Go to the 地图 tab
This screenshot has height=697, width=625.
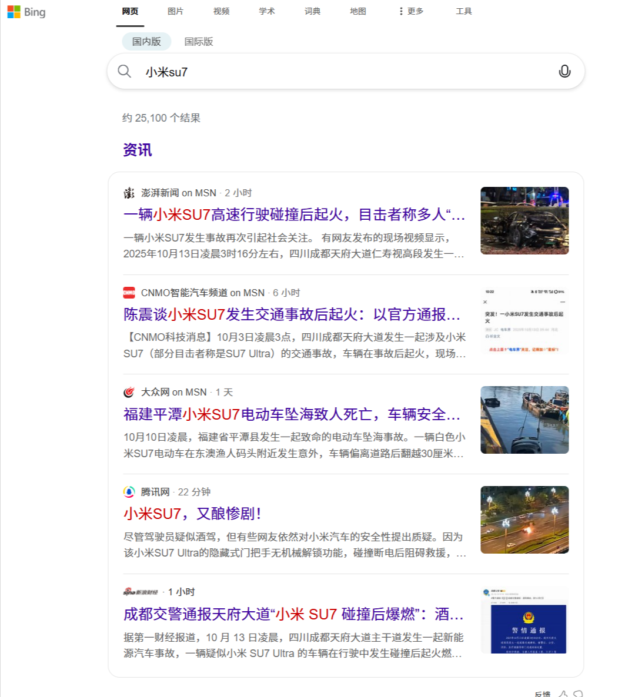pyautogui.click(x=357, y=11)
